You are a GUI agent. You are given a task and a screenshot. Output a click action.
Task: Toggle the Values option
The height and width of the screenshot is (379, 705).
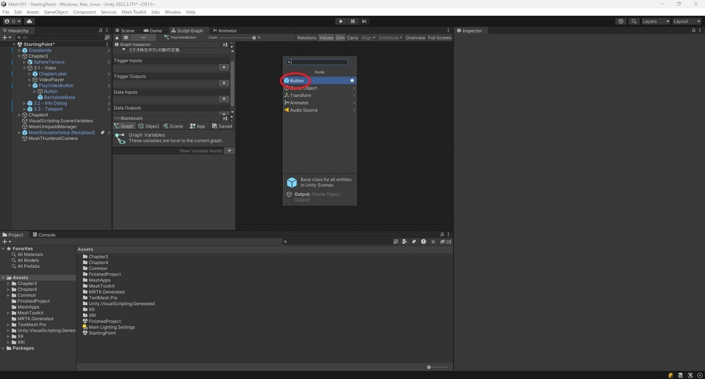pos(326,38)
